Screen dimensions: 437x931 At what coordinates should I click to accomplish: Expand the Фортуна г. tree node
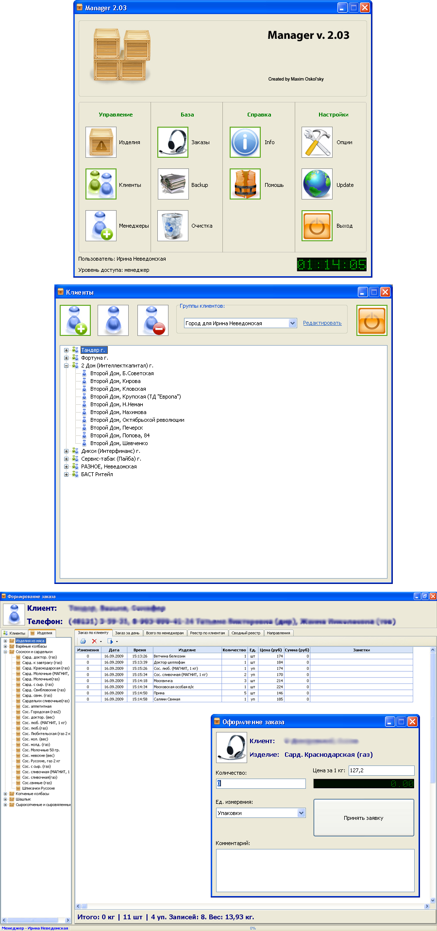pyautogui.click(x=67, y=358)
